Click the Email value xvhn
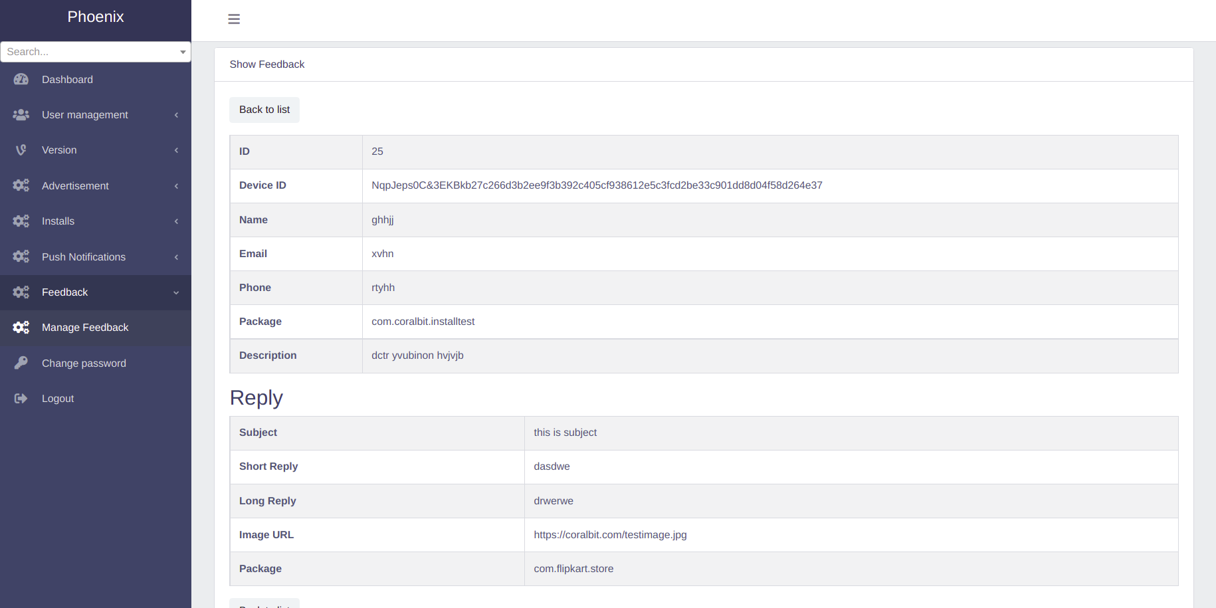 (383, 254)
